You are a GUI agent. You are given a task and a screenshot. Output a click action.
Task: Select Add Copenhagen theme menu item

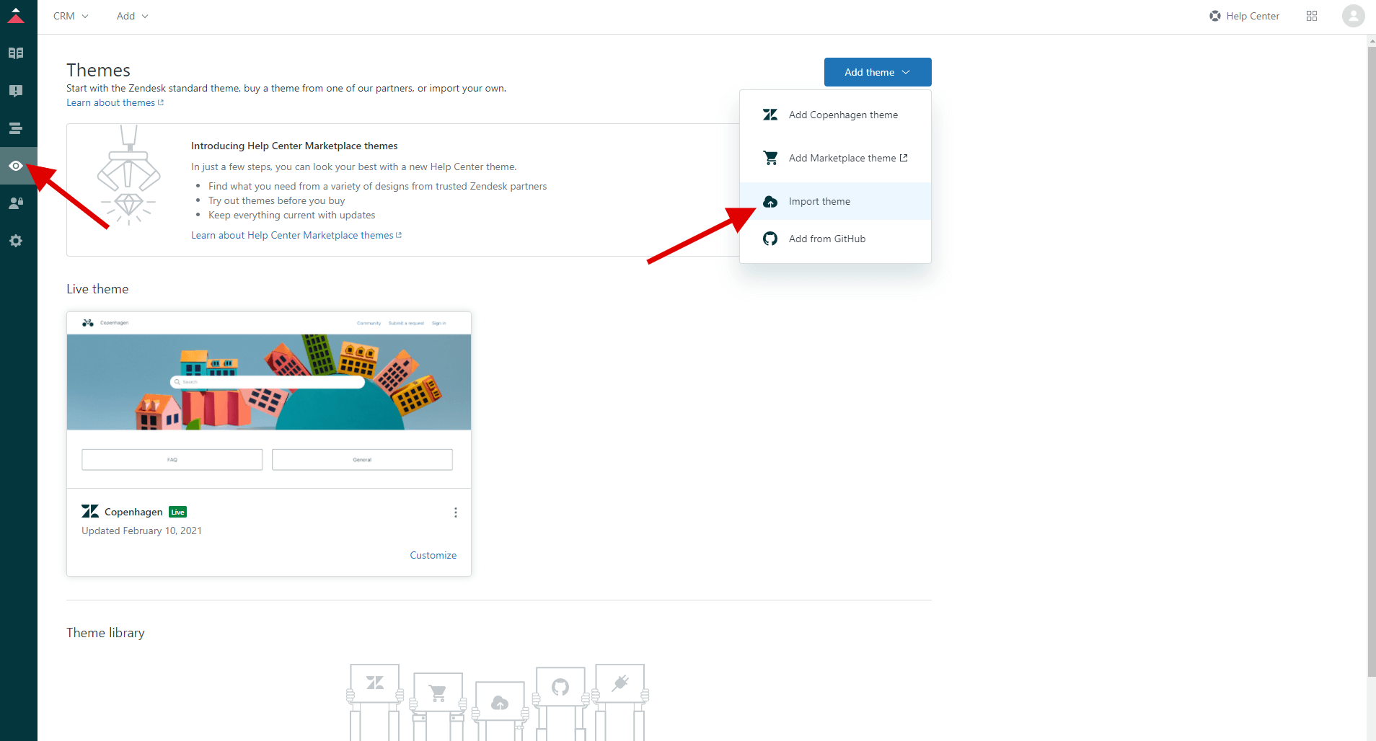click(x=835, y=115)
